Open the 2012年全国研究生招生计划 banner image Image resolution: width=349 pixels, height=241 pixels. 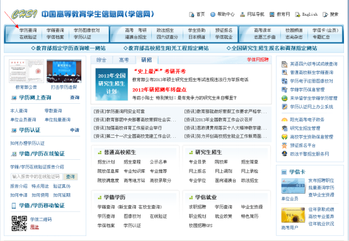tap(112, 84)
